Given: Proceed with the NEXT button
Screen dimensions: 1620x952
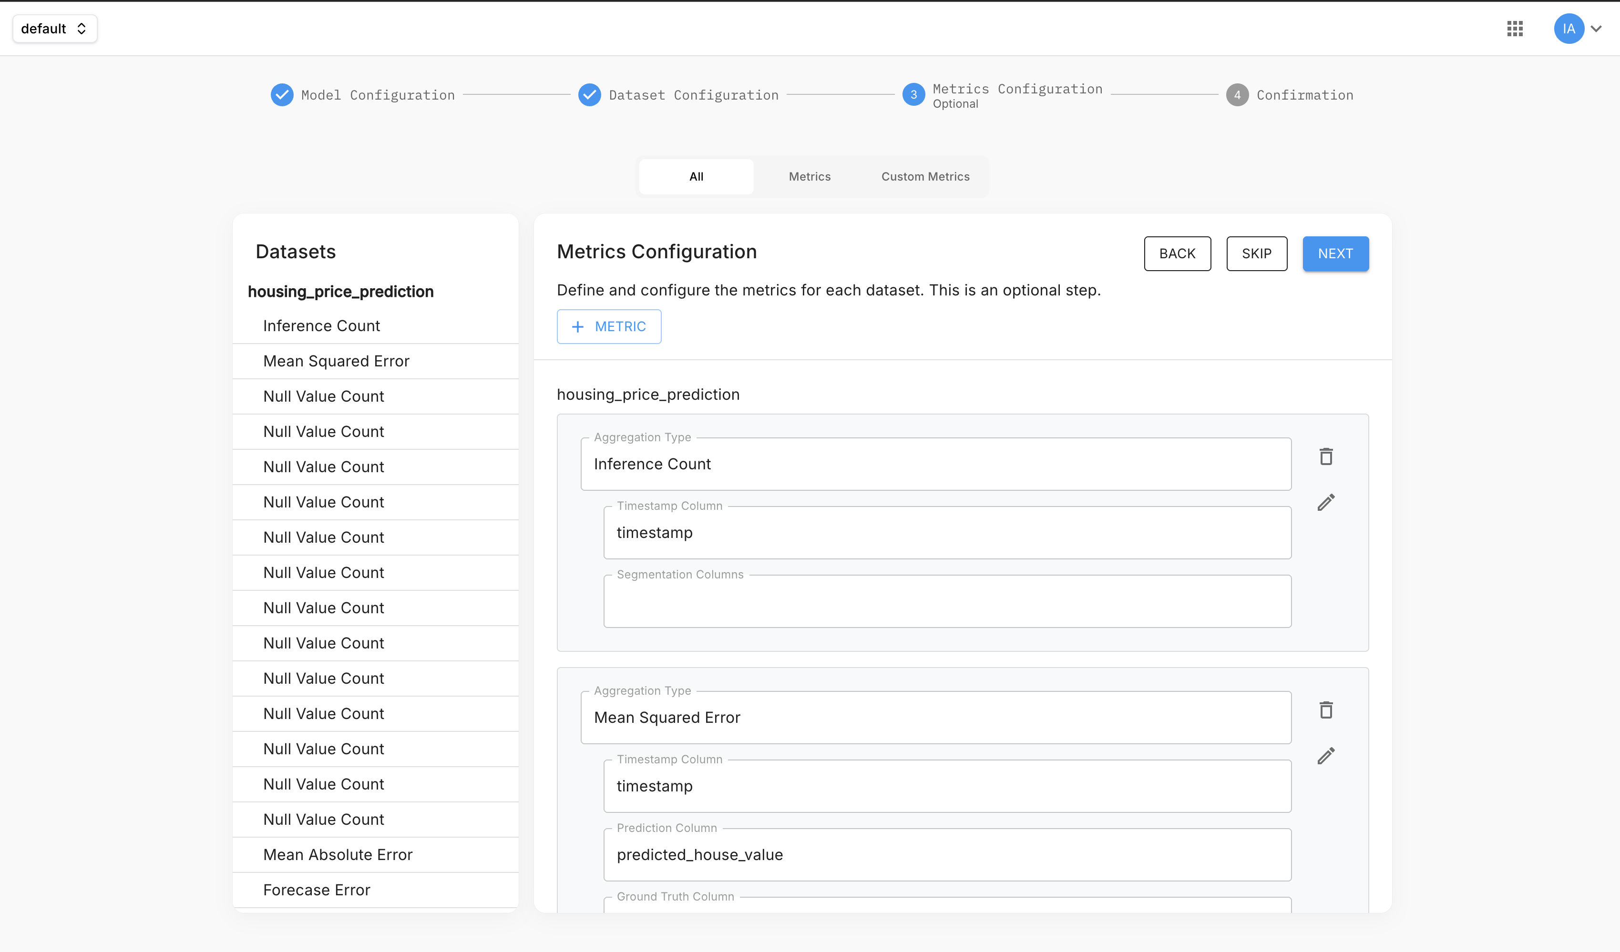Looking at the screenshot, I should [x=1335, y=254].
